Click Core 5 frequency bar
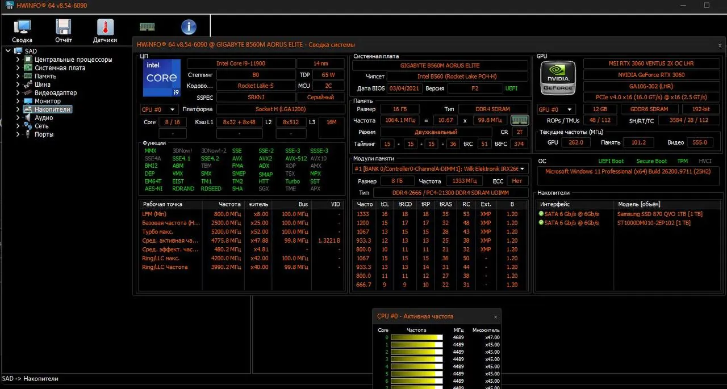 [x=417, y=374]
